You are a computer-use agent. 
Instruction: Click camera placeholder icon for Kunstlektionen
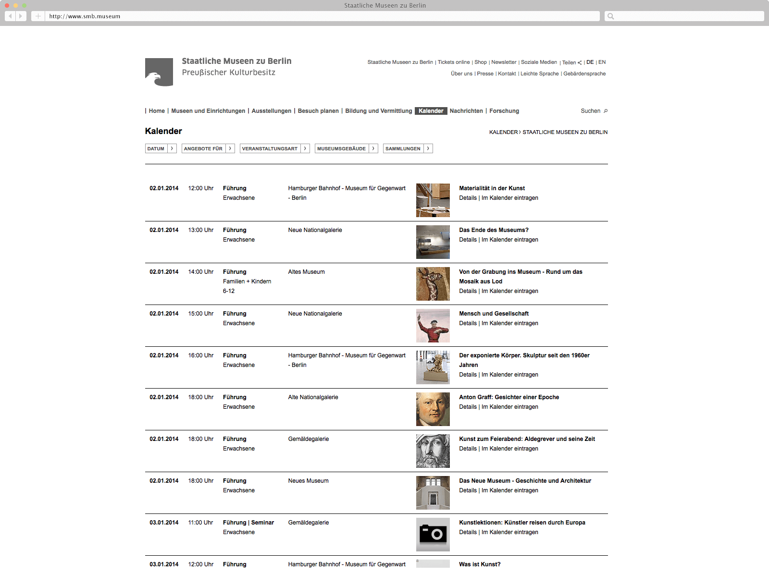pyautogui.click(x=433, y=535)
